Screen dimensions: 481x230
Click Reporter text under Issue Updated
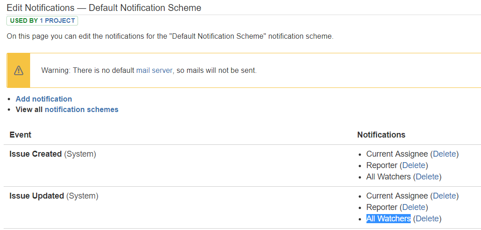(x=382, y=207)
